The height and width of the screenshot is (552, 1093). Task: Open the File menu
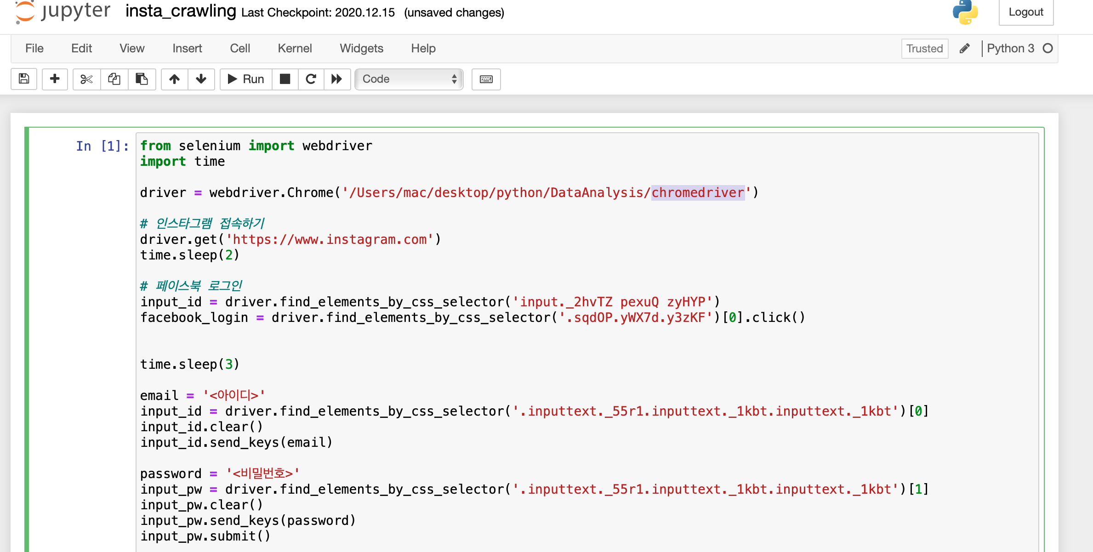pos(34,48)
